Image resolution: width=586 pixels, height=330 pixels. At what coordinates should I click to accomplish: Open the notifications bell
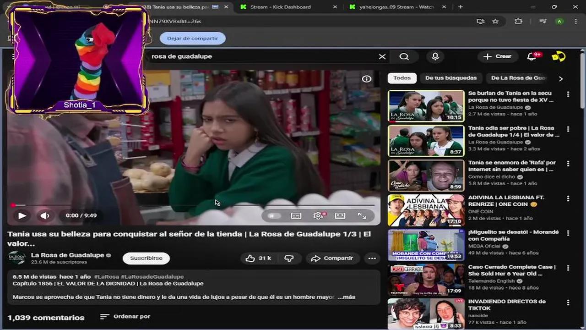coord(532,56)
